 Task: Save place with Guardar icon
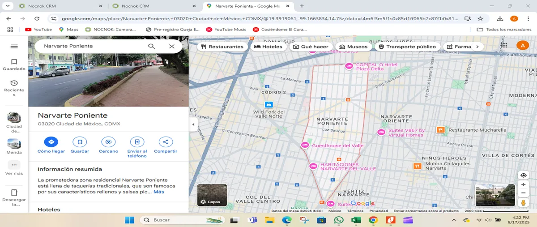(80, 142)
